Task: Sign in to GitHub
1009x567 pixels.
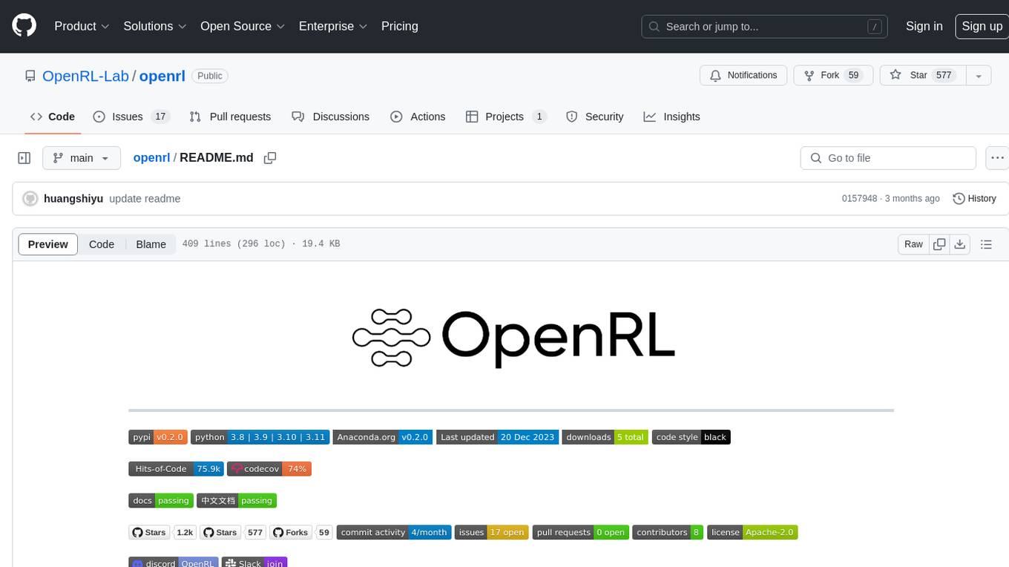Action: pyautogui.click(x=924, y=26)
